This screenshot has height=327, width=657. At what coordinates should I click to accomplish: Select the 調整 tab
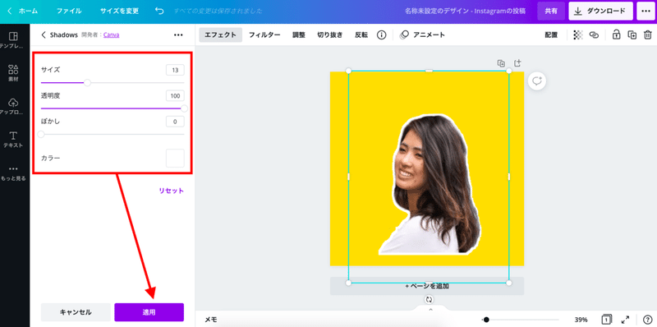(299, 35)
